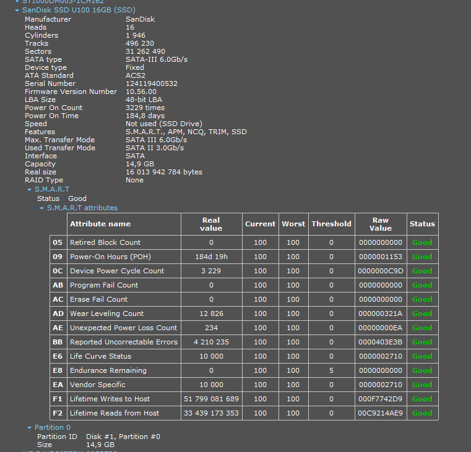Click the Power On Time value 184,8 days
Viewport: 471px width, 452px height.
coord(145,116)
